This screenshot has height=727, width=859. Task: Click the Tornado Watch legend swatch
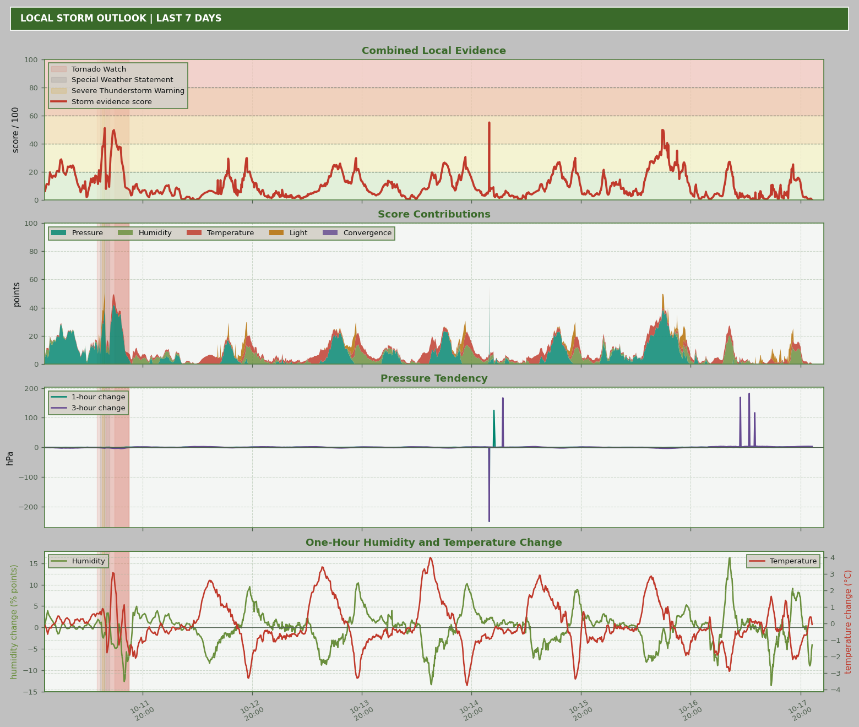tap(59, 69)
